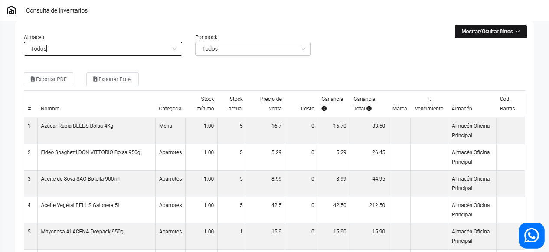This screenshot has height=252, width=549.
Task: Select the Azúcar Rubia BELL'S row
Action: click(77, 126)
